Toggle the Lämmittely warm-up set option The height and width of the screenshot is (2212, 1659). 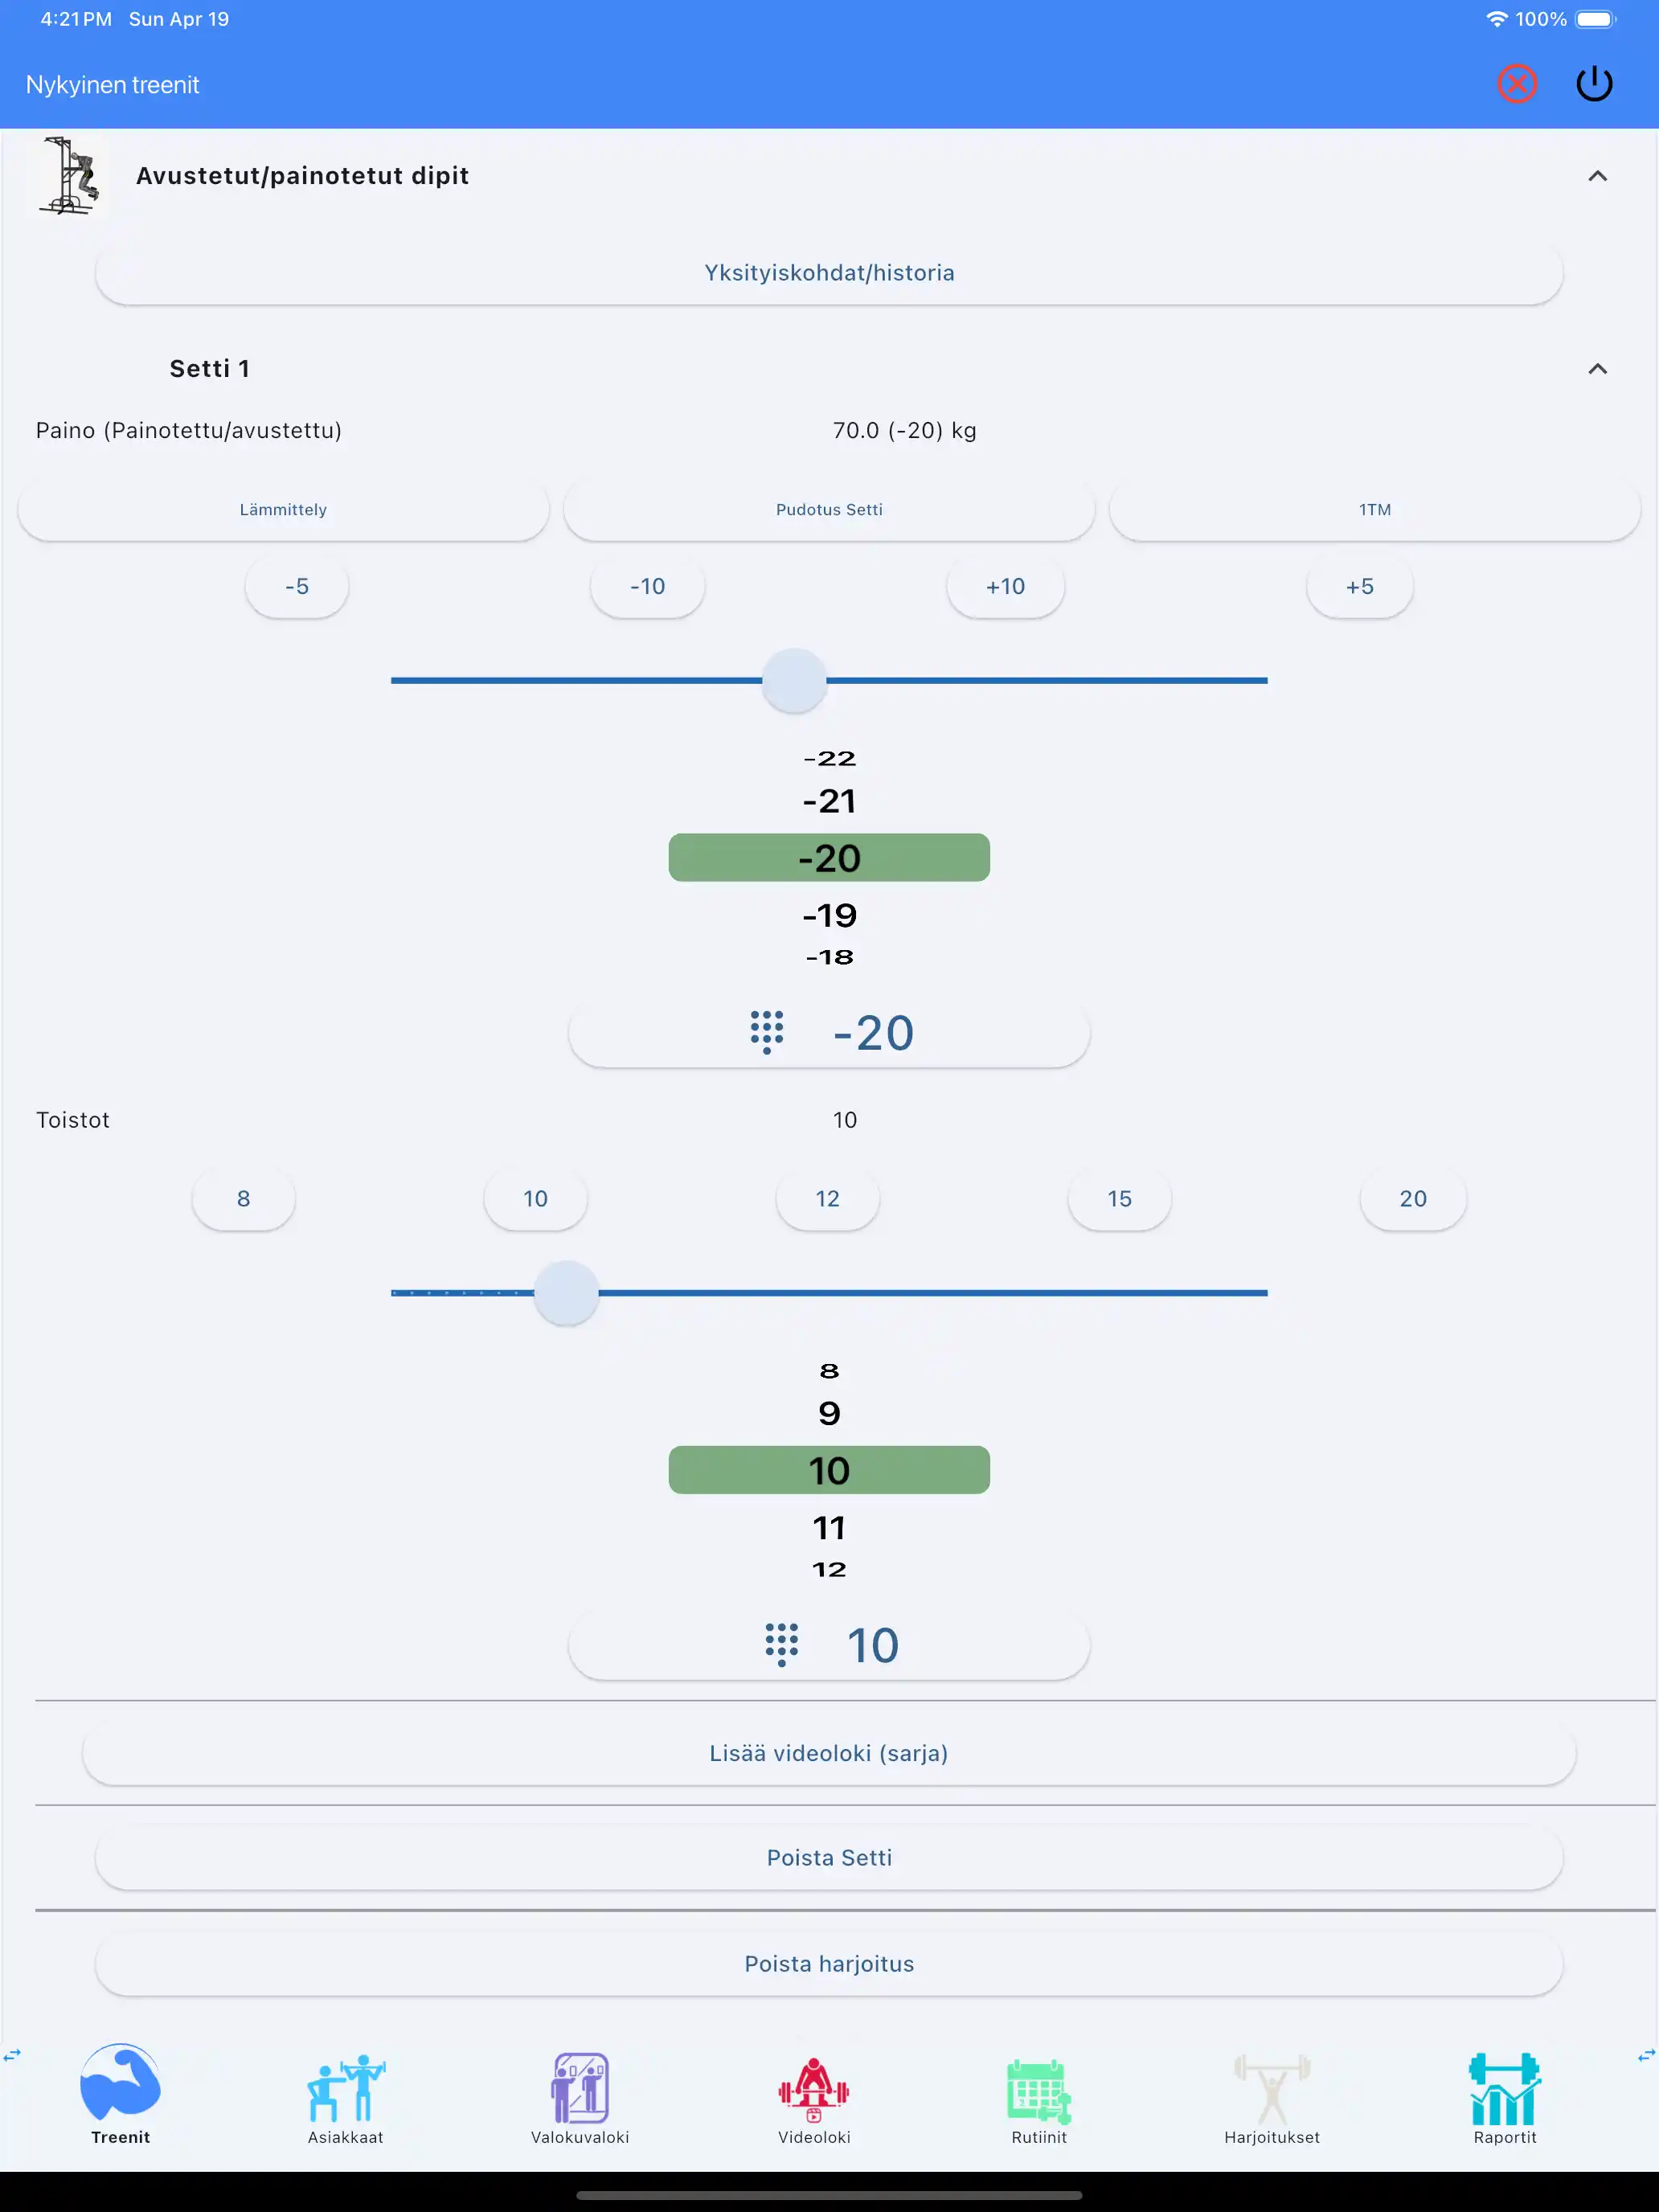283,510
